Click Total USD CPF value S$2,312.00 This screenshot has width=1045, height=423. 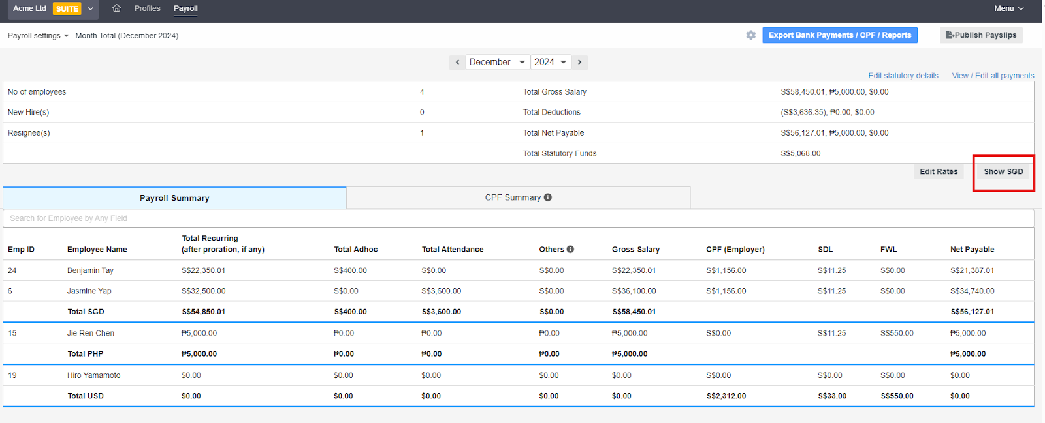tap(726, 396)
